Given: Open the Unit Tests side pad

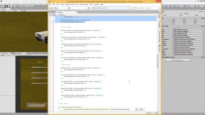Looking at the screenshot, I should (x=160, y=48).
